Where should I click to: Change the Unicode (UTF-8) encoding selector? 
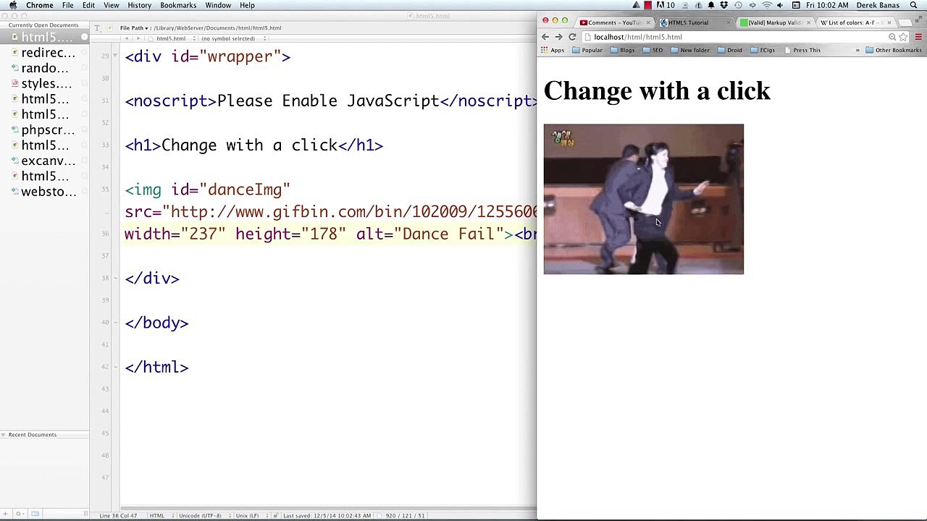click(203, 516)
